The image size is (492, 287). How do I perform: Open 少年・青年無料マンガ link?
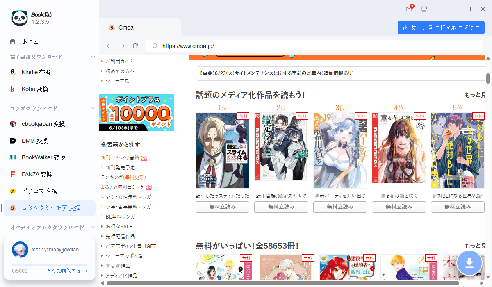(x=128, y=207)
